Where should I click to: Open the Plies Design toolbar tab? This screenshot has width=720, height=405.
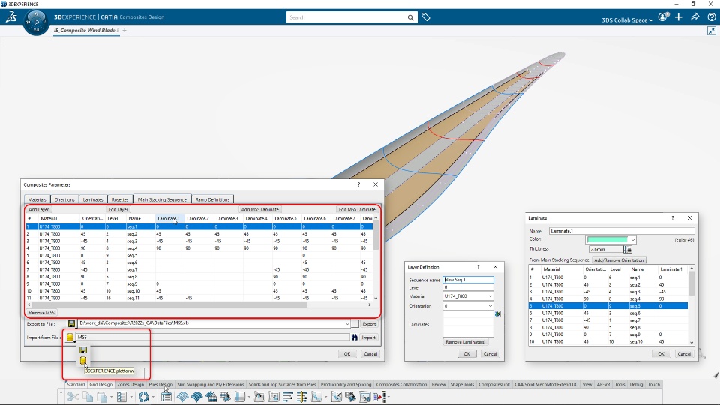pos(160,384)
